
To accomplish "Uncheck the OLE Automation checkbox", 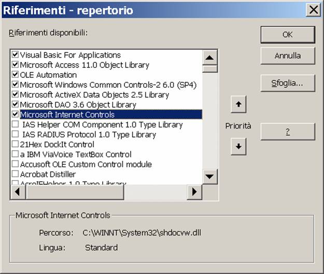I will tap(15, 75).
